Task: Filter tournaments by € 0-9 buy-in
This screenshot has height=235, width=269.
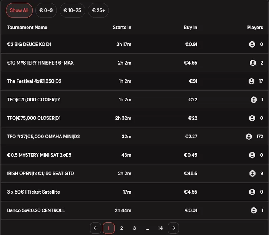Action: click(x=46, y=10)
